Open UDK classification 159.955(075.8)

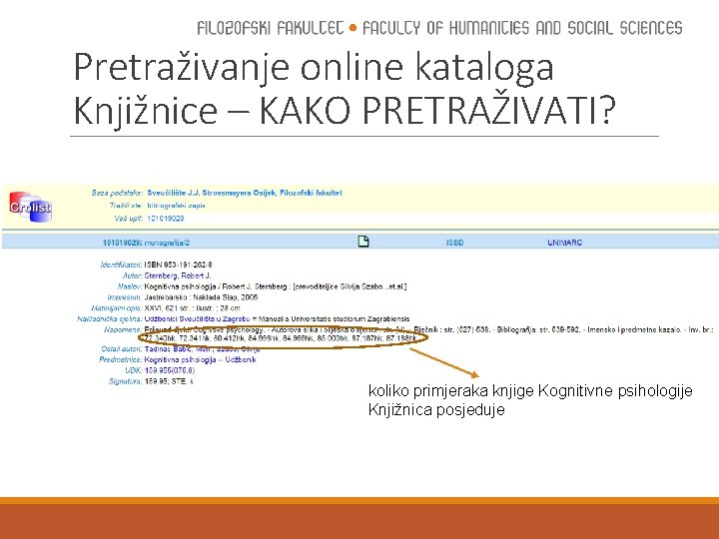(x=169, y=370)
